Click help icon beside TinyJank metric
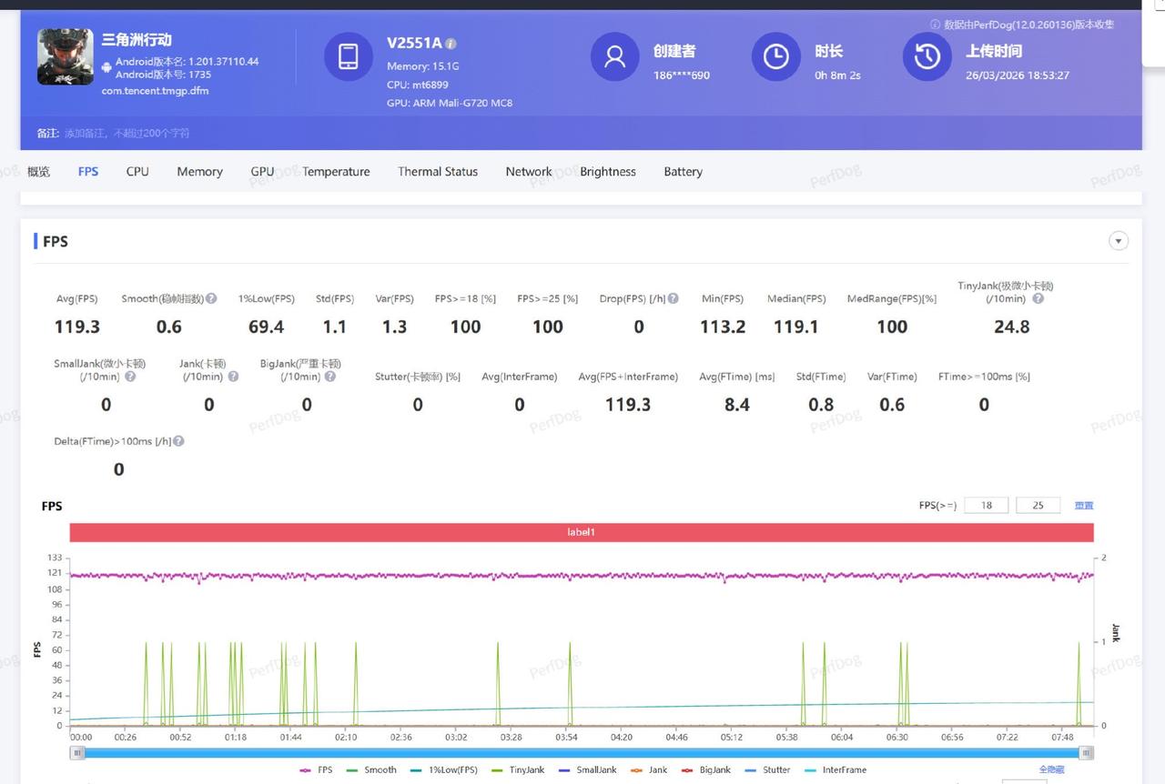Screen dimensions: 1165x784 click(1038, 298)
